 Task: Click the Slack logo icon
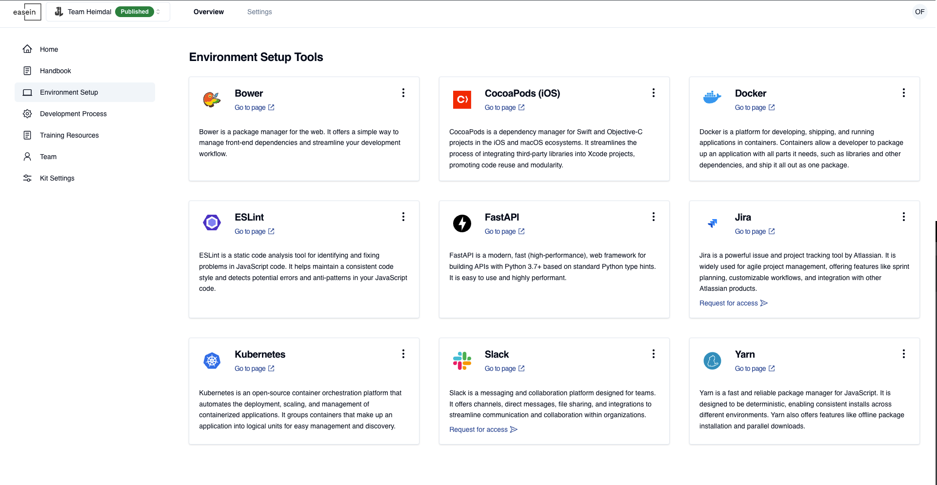(x=462, y=361)
